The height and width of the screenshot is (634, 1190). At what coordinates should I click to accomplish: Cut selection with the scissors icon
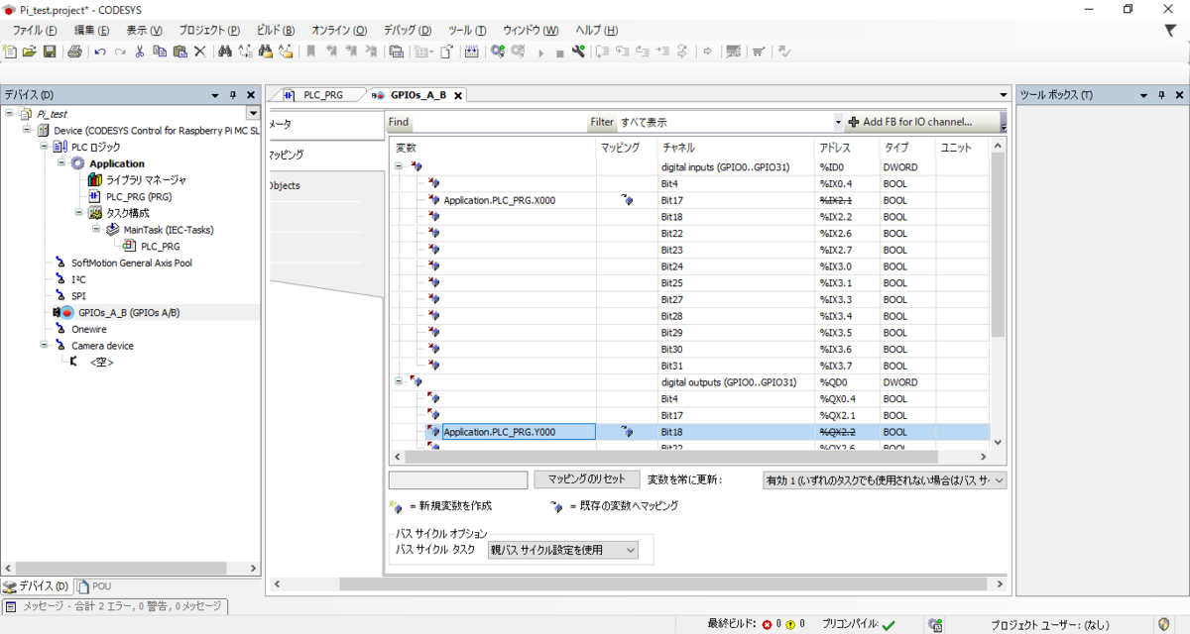(x=140, y=52)
